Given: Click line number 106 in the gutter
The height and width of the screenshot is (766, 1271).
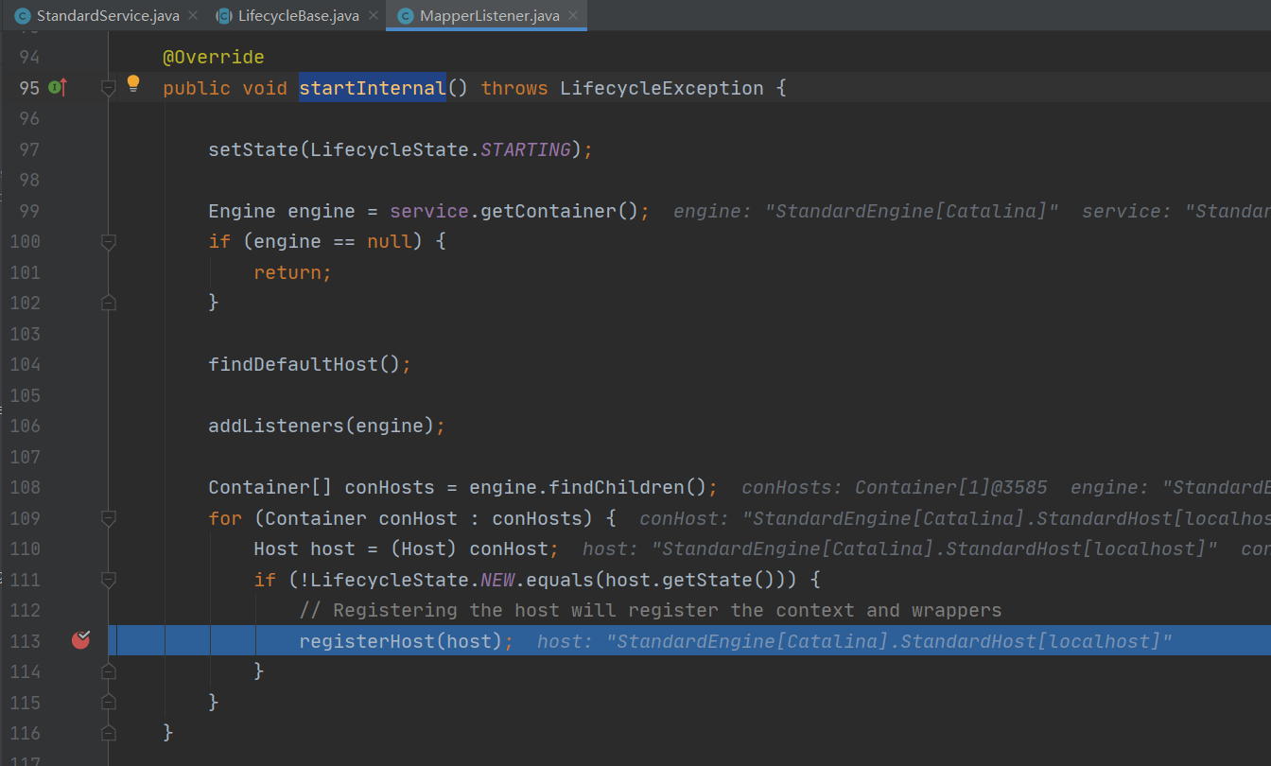Looking at the screenshot, I should click(25, 426).
